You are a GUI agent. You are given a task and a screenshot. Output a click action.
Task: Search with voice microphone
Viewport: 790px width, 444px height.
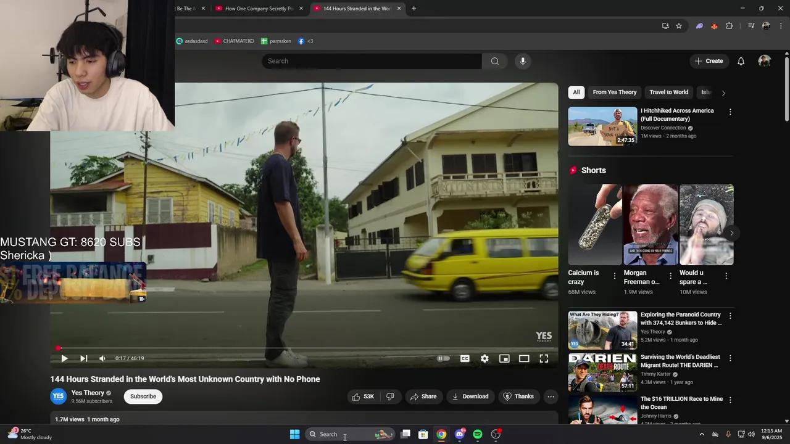click(x=523, y=61)
